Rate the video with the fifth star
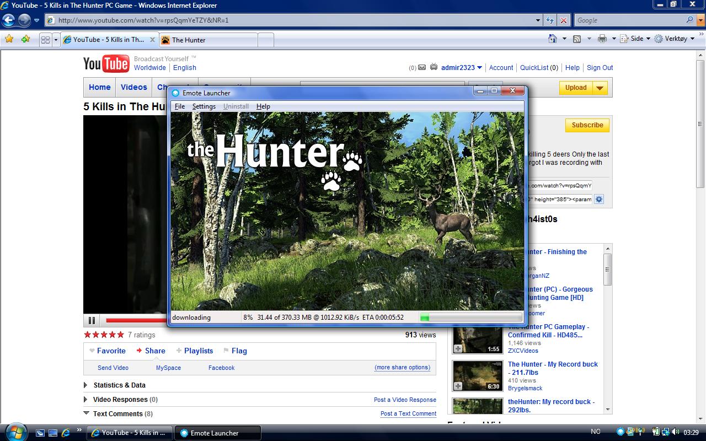The height and width of the screenshot is (441, 706). [120, 335]
